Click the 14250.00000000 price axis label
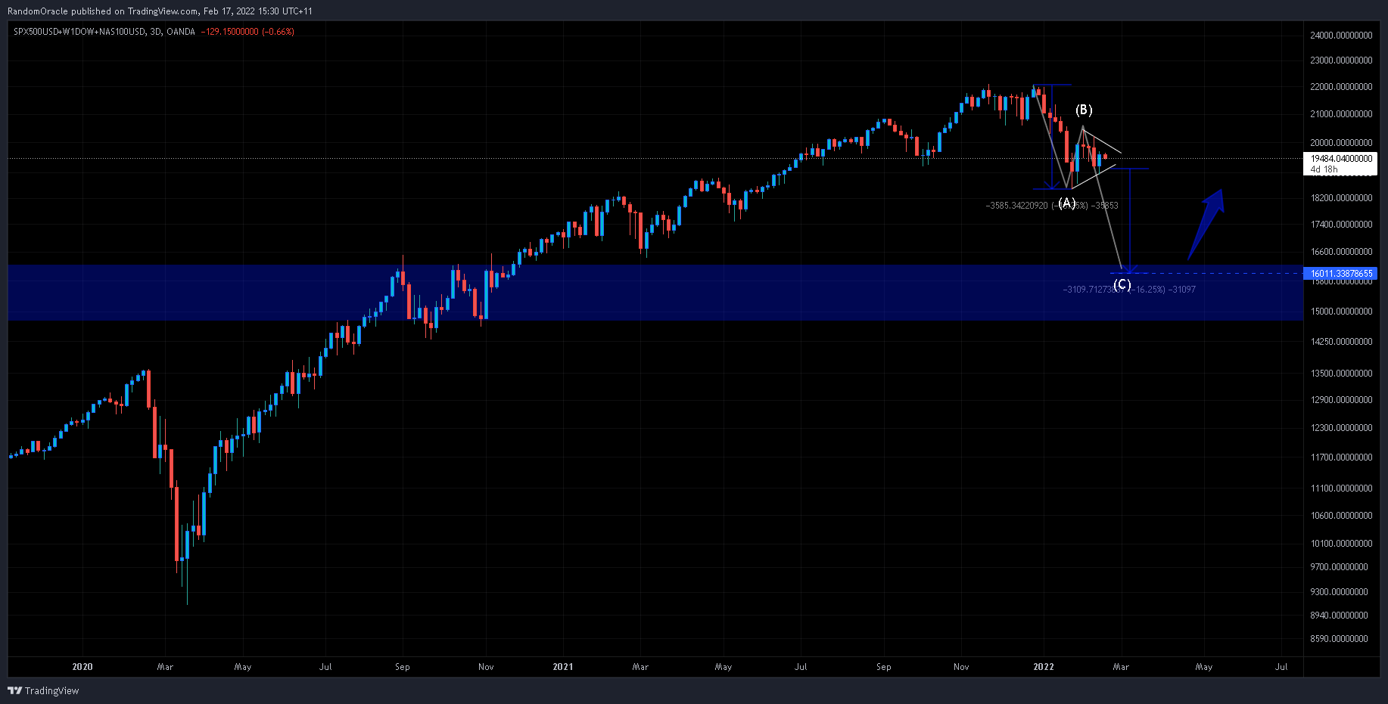 click(x=1341, y=342)
